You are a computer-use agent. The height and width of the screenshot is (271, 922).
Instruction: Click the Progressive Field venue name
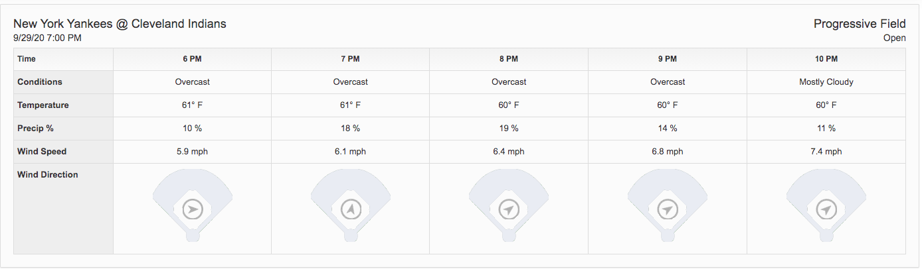860,24
